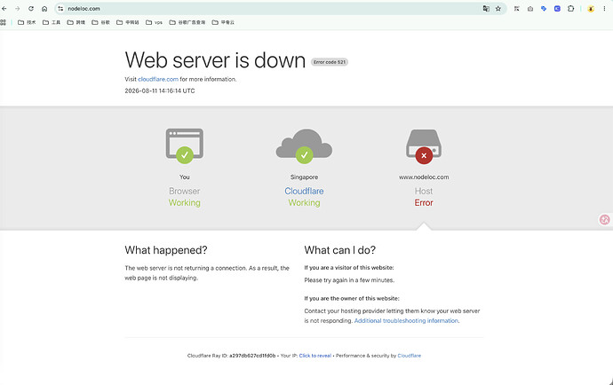This screenshot has width=613, height=385.
Task: Open the blue tag extension icon
Action: pyautogui.click(x=544, y=9)
